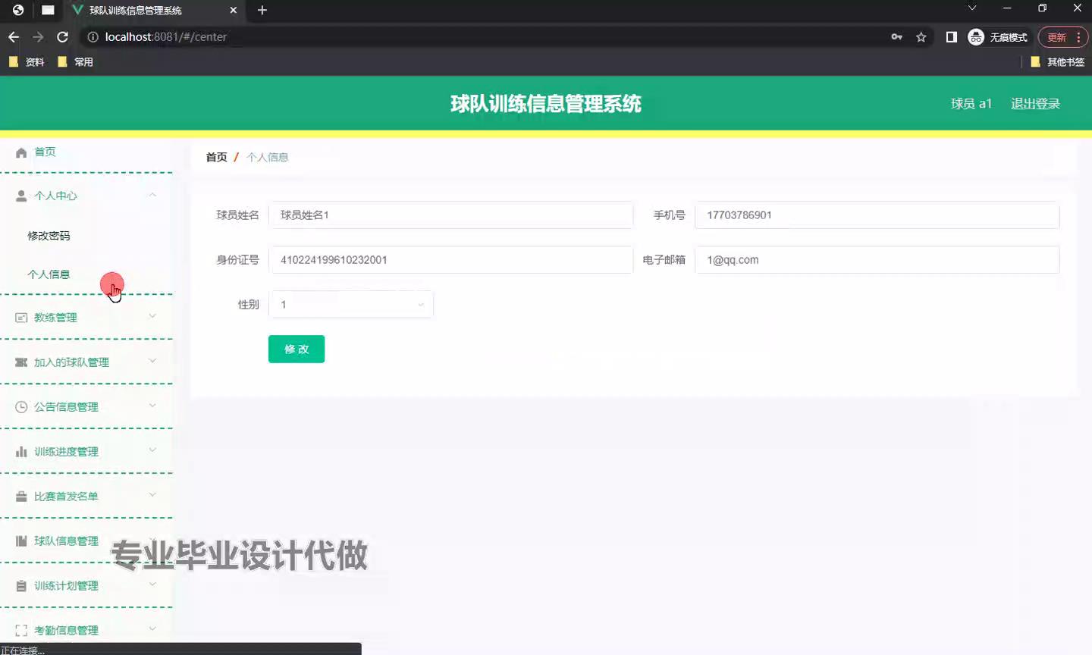
Task: Click the 教练管理 sidebar icon
Action: coord(21,318)
